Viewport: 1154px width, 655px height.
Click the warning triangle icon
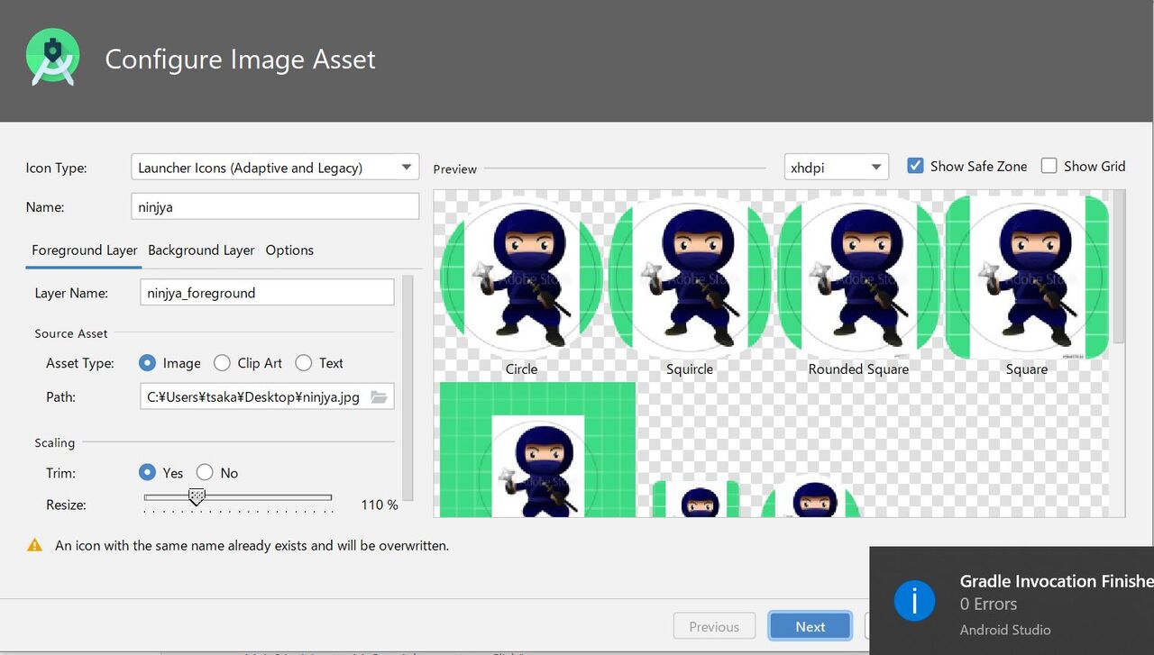[35, 545]
